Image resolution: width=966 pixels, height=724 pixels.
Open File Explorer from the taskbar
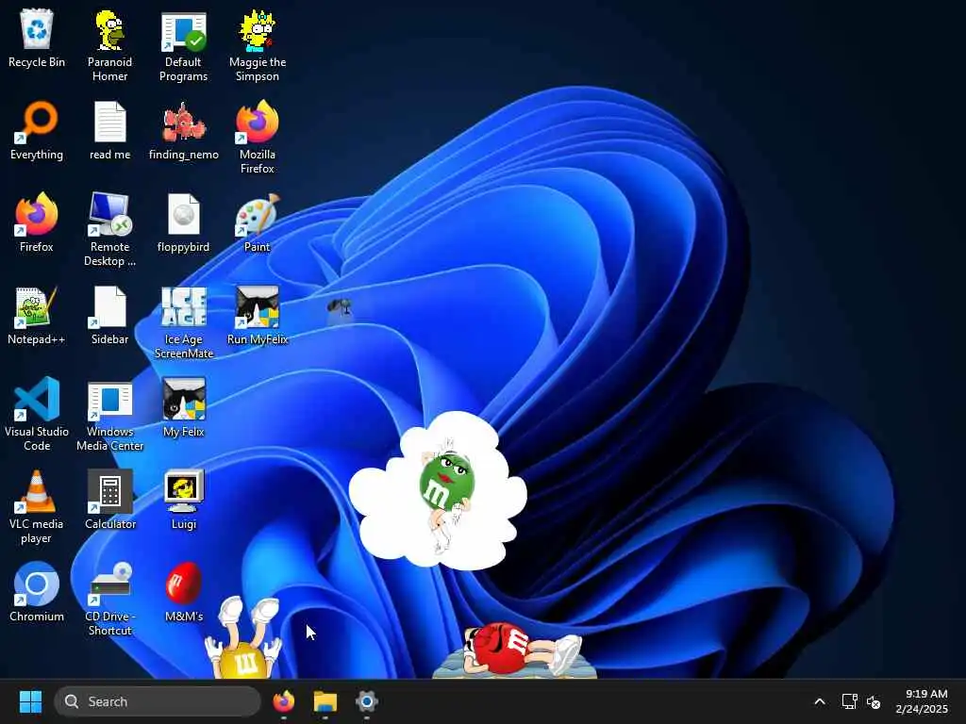tap(325, 701)
